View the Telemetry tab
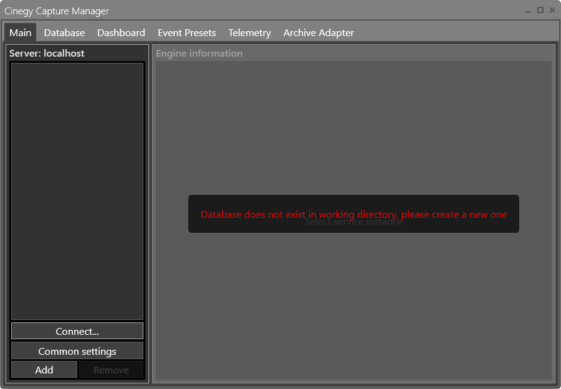 (x=249, y=32)
